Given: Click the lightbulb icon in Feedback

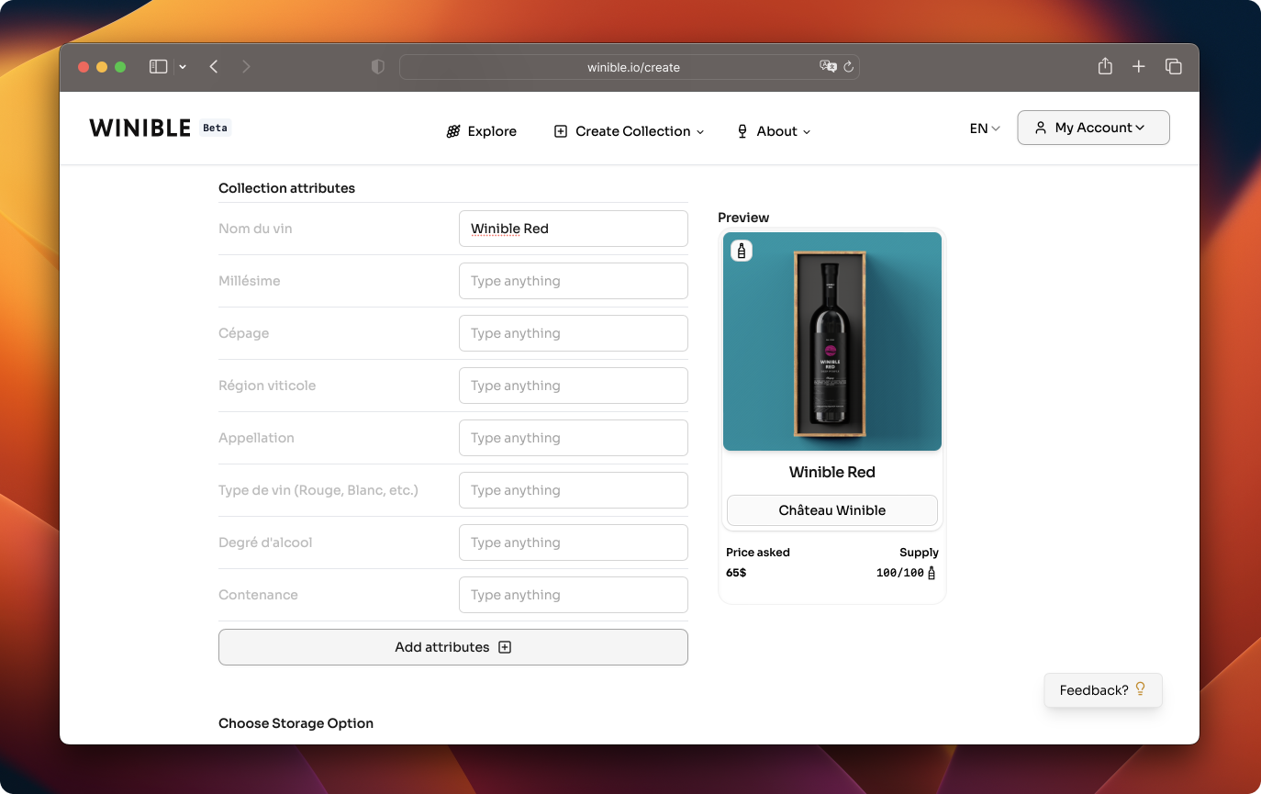Looking at the screenshot, I should tap(1141, 689).
